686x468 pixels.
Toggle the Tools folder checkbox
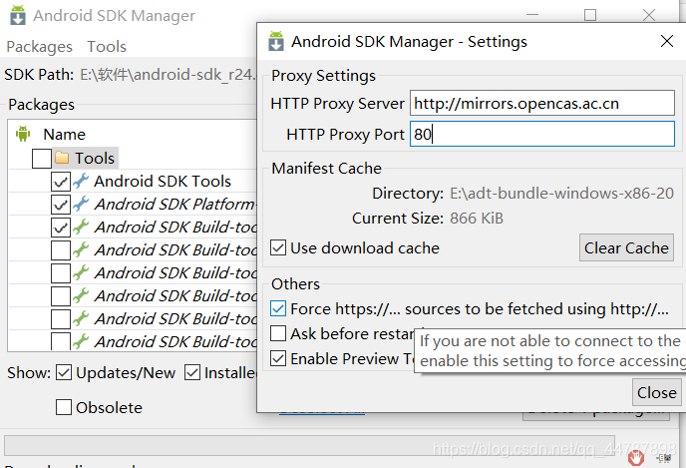(x=42, y=158)
